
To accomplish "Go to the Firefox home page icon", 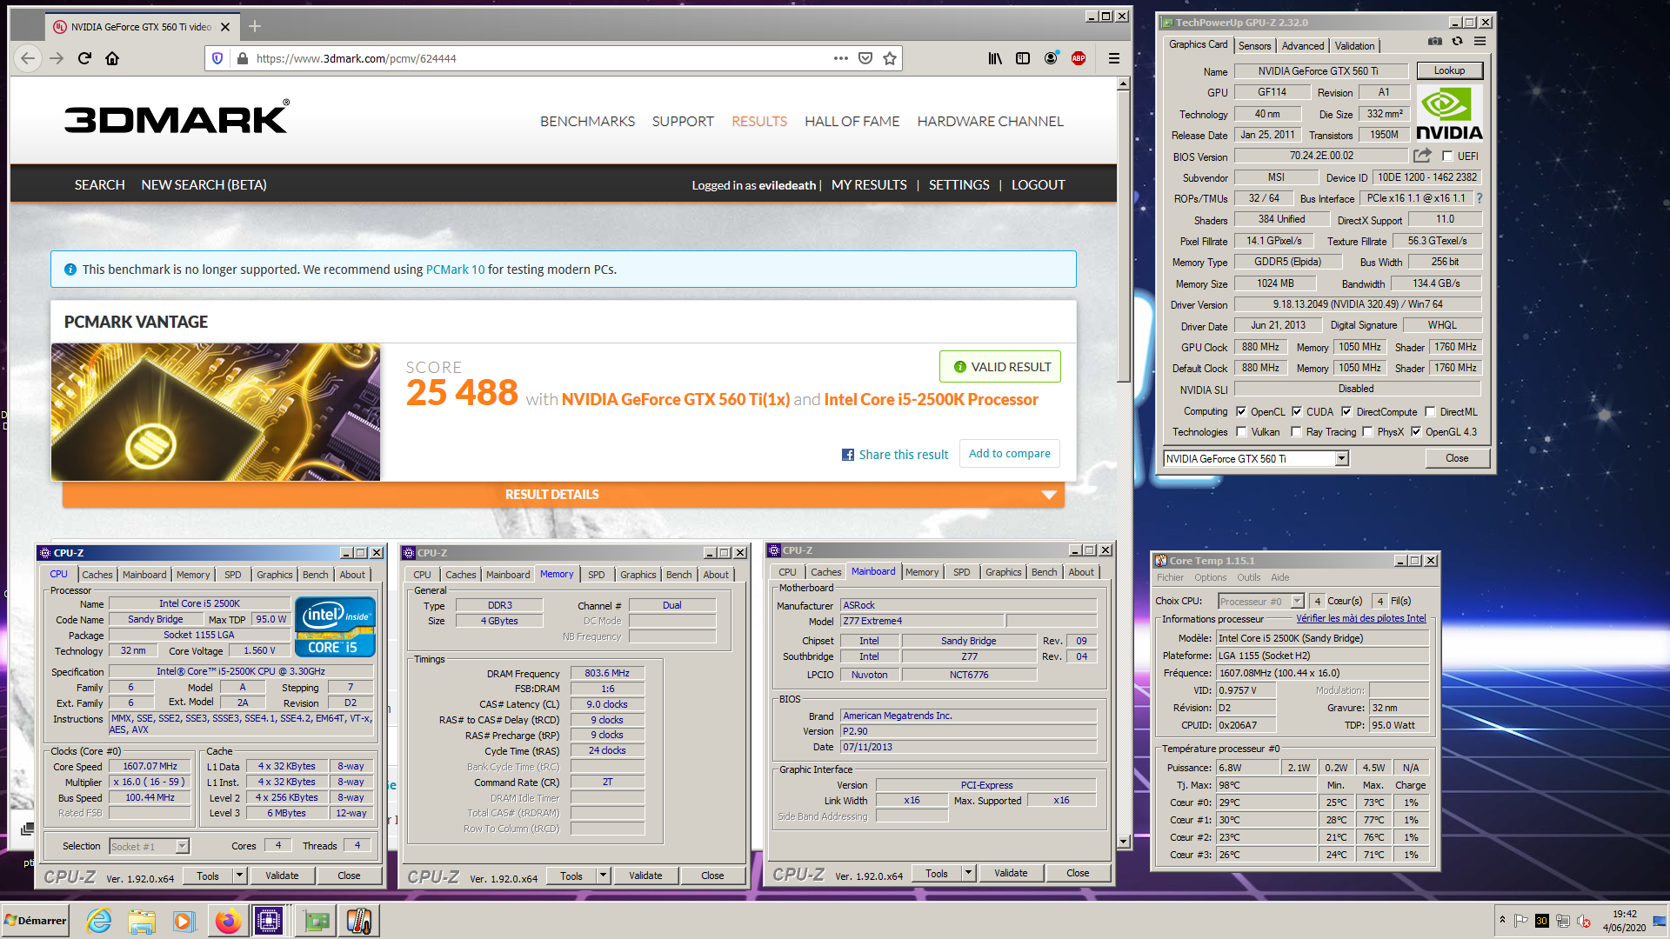I will click(x=112, y=58).
